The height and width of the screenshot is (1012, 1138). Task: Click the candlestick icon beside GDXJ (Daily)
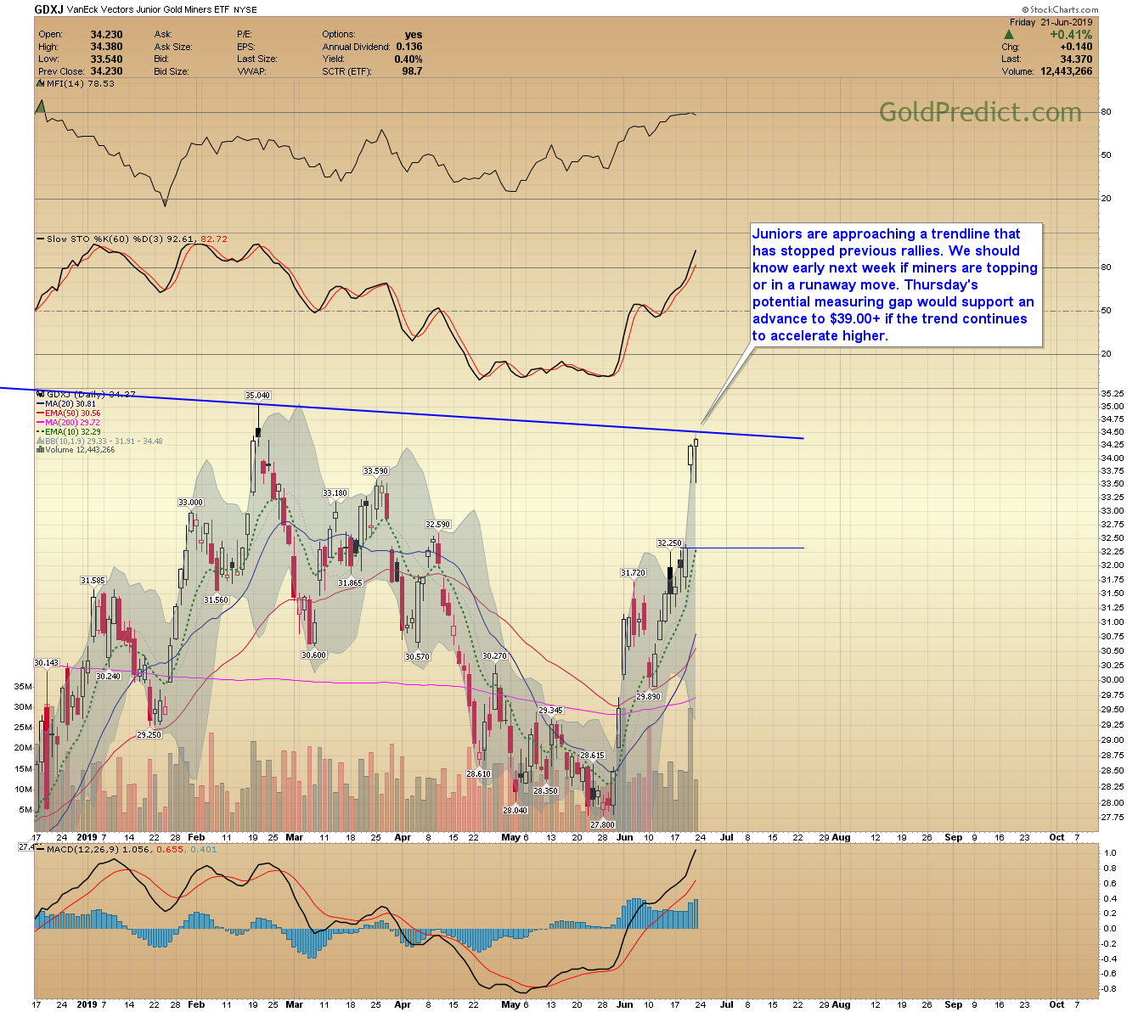[x=40, y=394]
